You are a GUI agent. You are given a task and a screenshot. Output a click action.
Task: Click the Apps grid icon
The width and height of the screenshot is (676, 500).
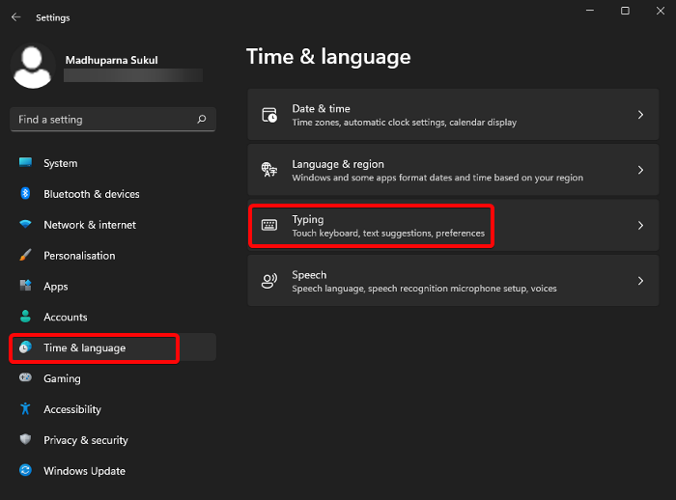(x=26, y=287)
